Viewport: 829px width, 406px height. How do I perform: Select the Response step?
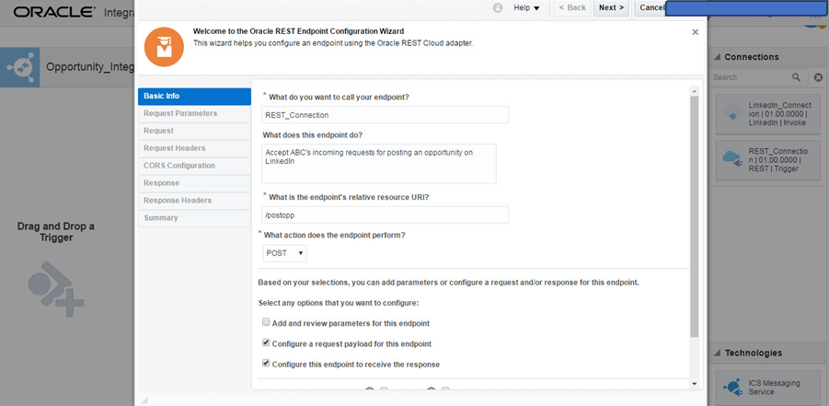(x=194, y=183)
